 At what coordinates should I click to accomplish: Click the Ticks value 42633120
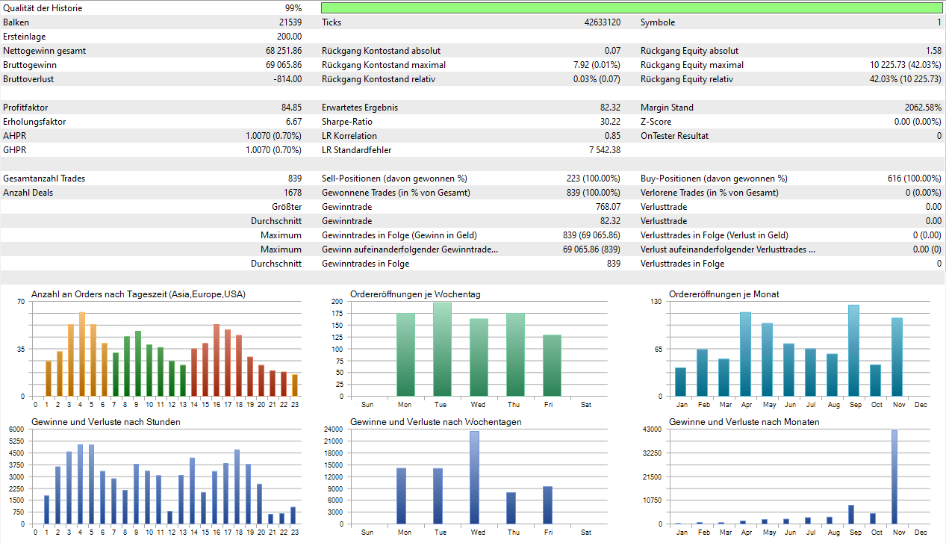point(603,22)
